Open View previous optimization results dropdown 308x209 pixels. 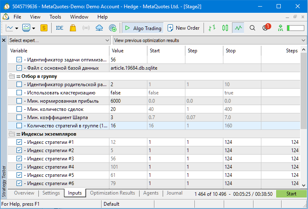pos(210,40)
